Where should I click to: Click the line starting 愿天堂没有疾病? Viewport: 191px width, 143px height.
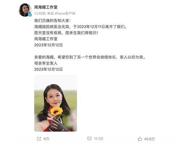coord(66,33)
